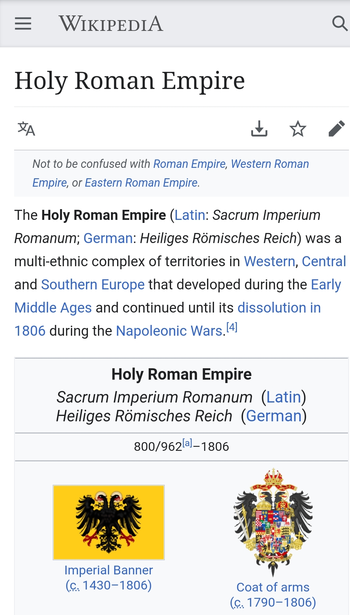Tap the footnote reference [4]
Viewport: 350px width, 615px height.
[x=232, y=327]
